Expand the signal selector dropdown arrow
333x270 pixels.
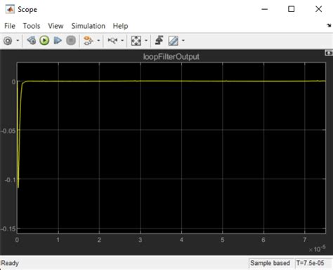click(98, 41)
